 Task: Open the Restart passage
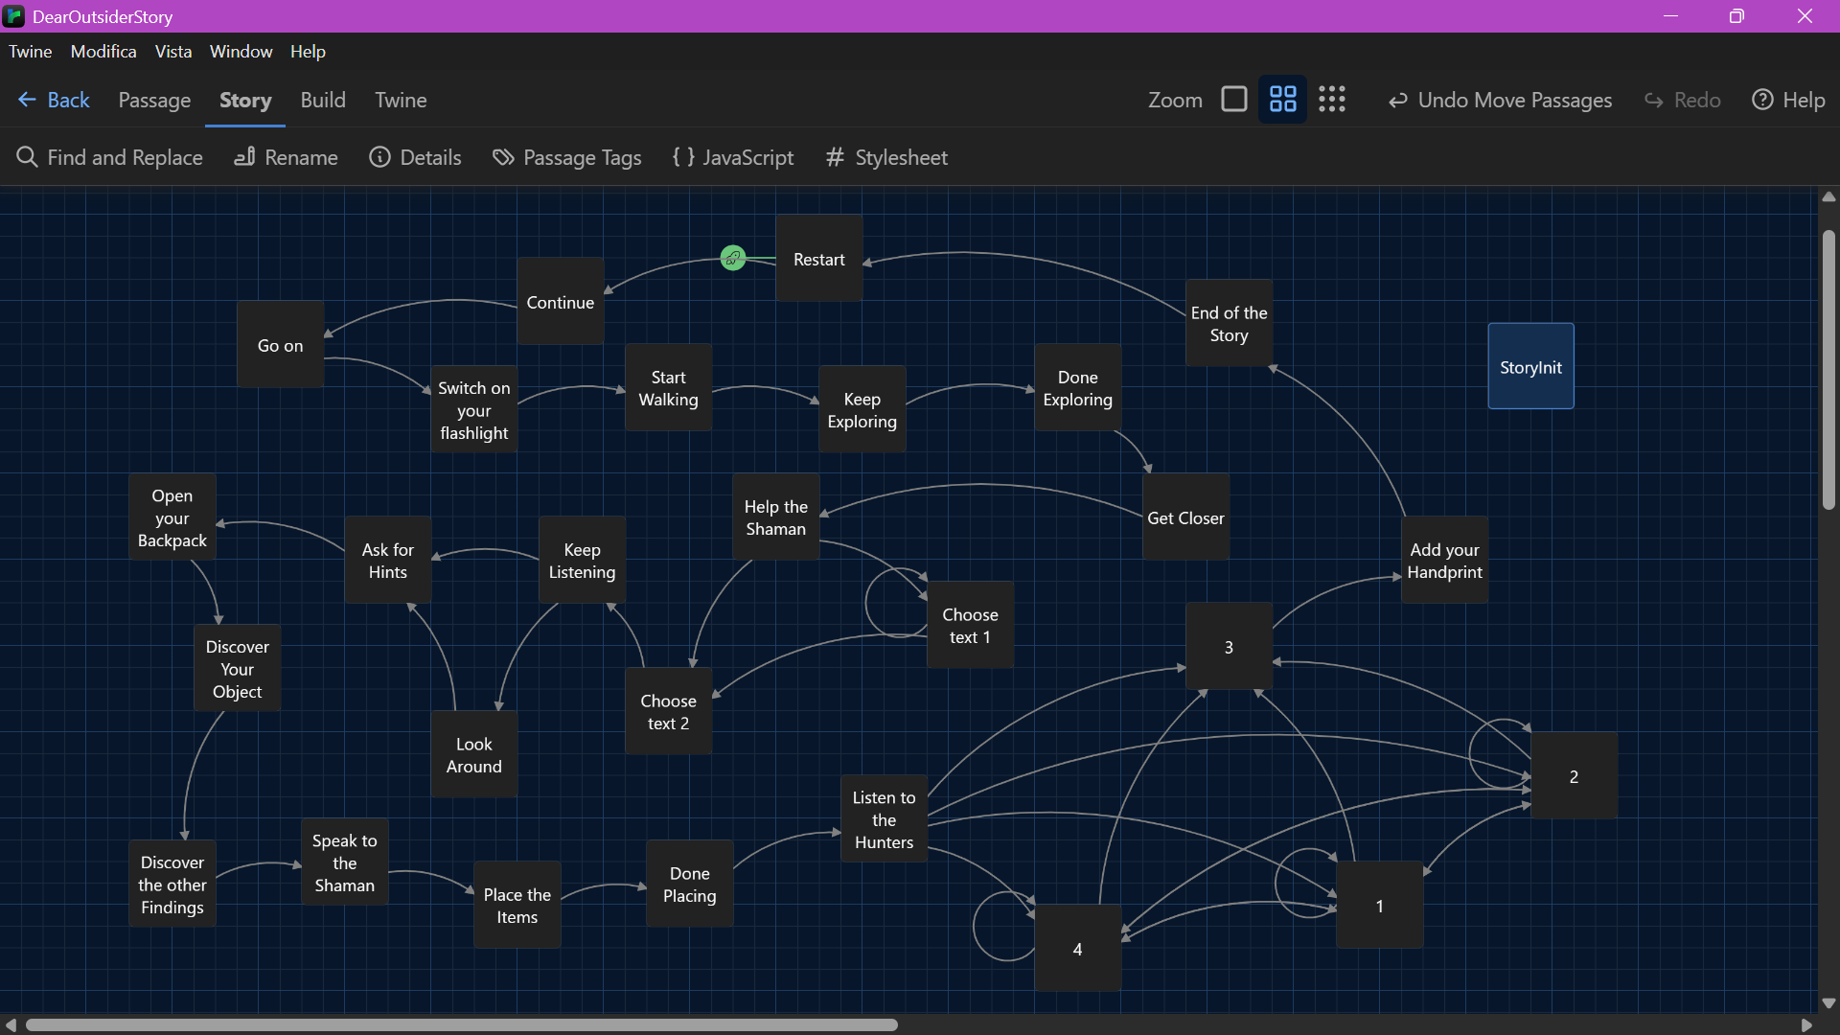[x=818, y=258]
